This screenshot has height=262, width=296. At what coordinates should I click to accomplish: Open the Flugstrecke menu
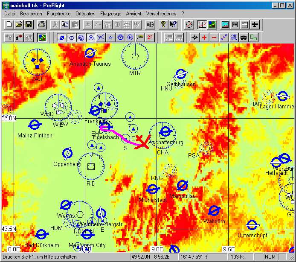[x=58, y=14]
